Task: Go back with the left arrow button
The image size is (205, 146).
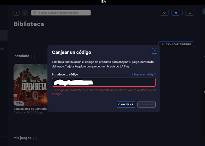Action: [16, 13]
